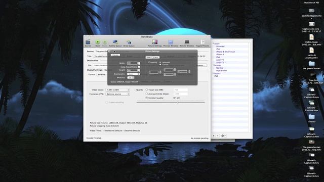Click the Width stepper arrows
The width and height of the screenshot is (324, 182).
coord(139,63)
